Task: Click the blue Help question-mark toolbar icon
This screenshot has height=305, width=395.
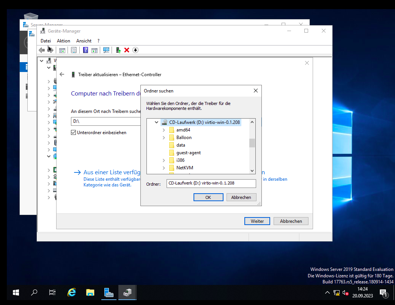Action: click(86, 50)
